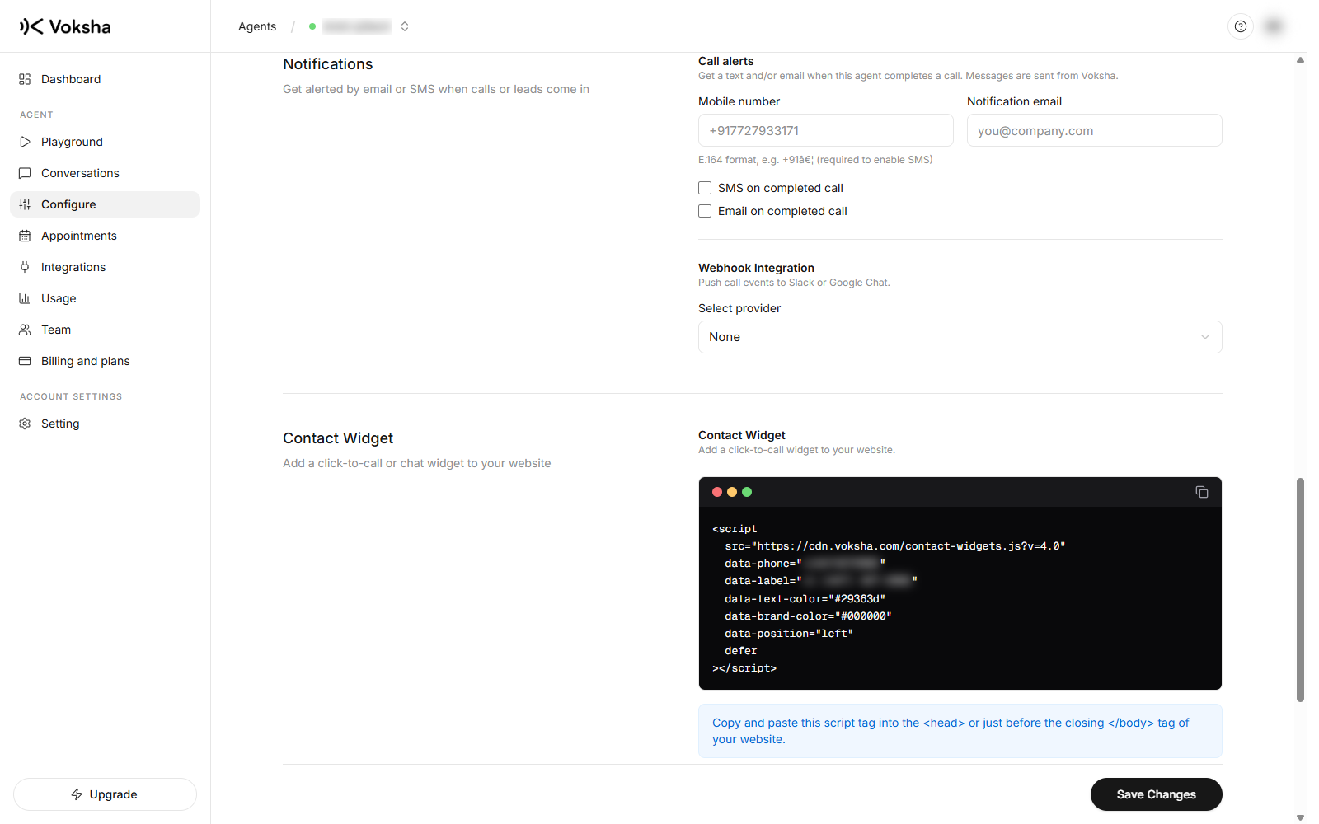Click the Call alerts heading
The width and height of the screenshot is (1319, 824).
coord(726,61)
